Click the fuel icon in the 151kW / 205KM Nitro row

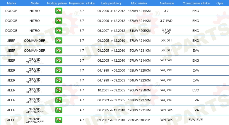click(59, 30)
